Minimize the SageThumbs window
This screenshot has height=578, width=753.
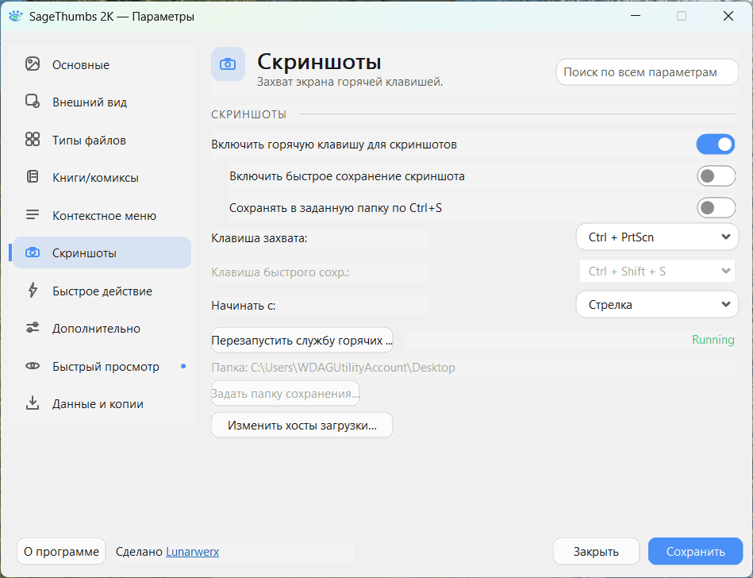pyautogui.click(x=636, y=16)
